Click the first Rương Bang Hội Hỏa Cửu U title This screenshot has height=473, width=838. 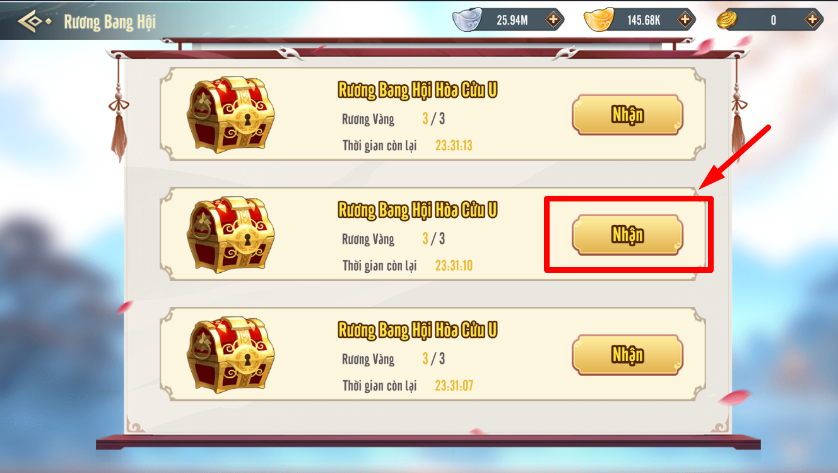[x=418, y=90]
